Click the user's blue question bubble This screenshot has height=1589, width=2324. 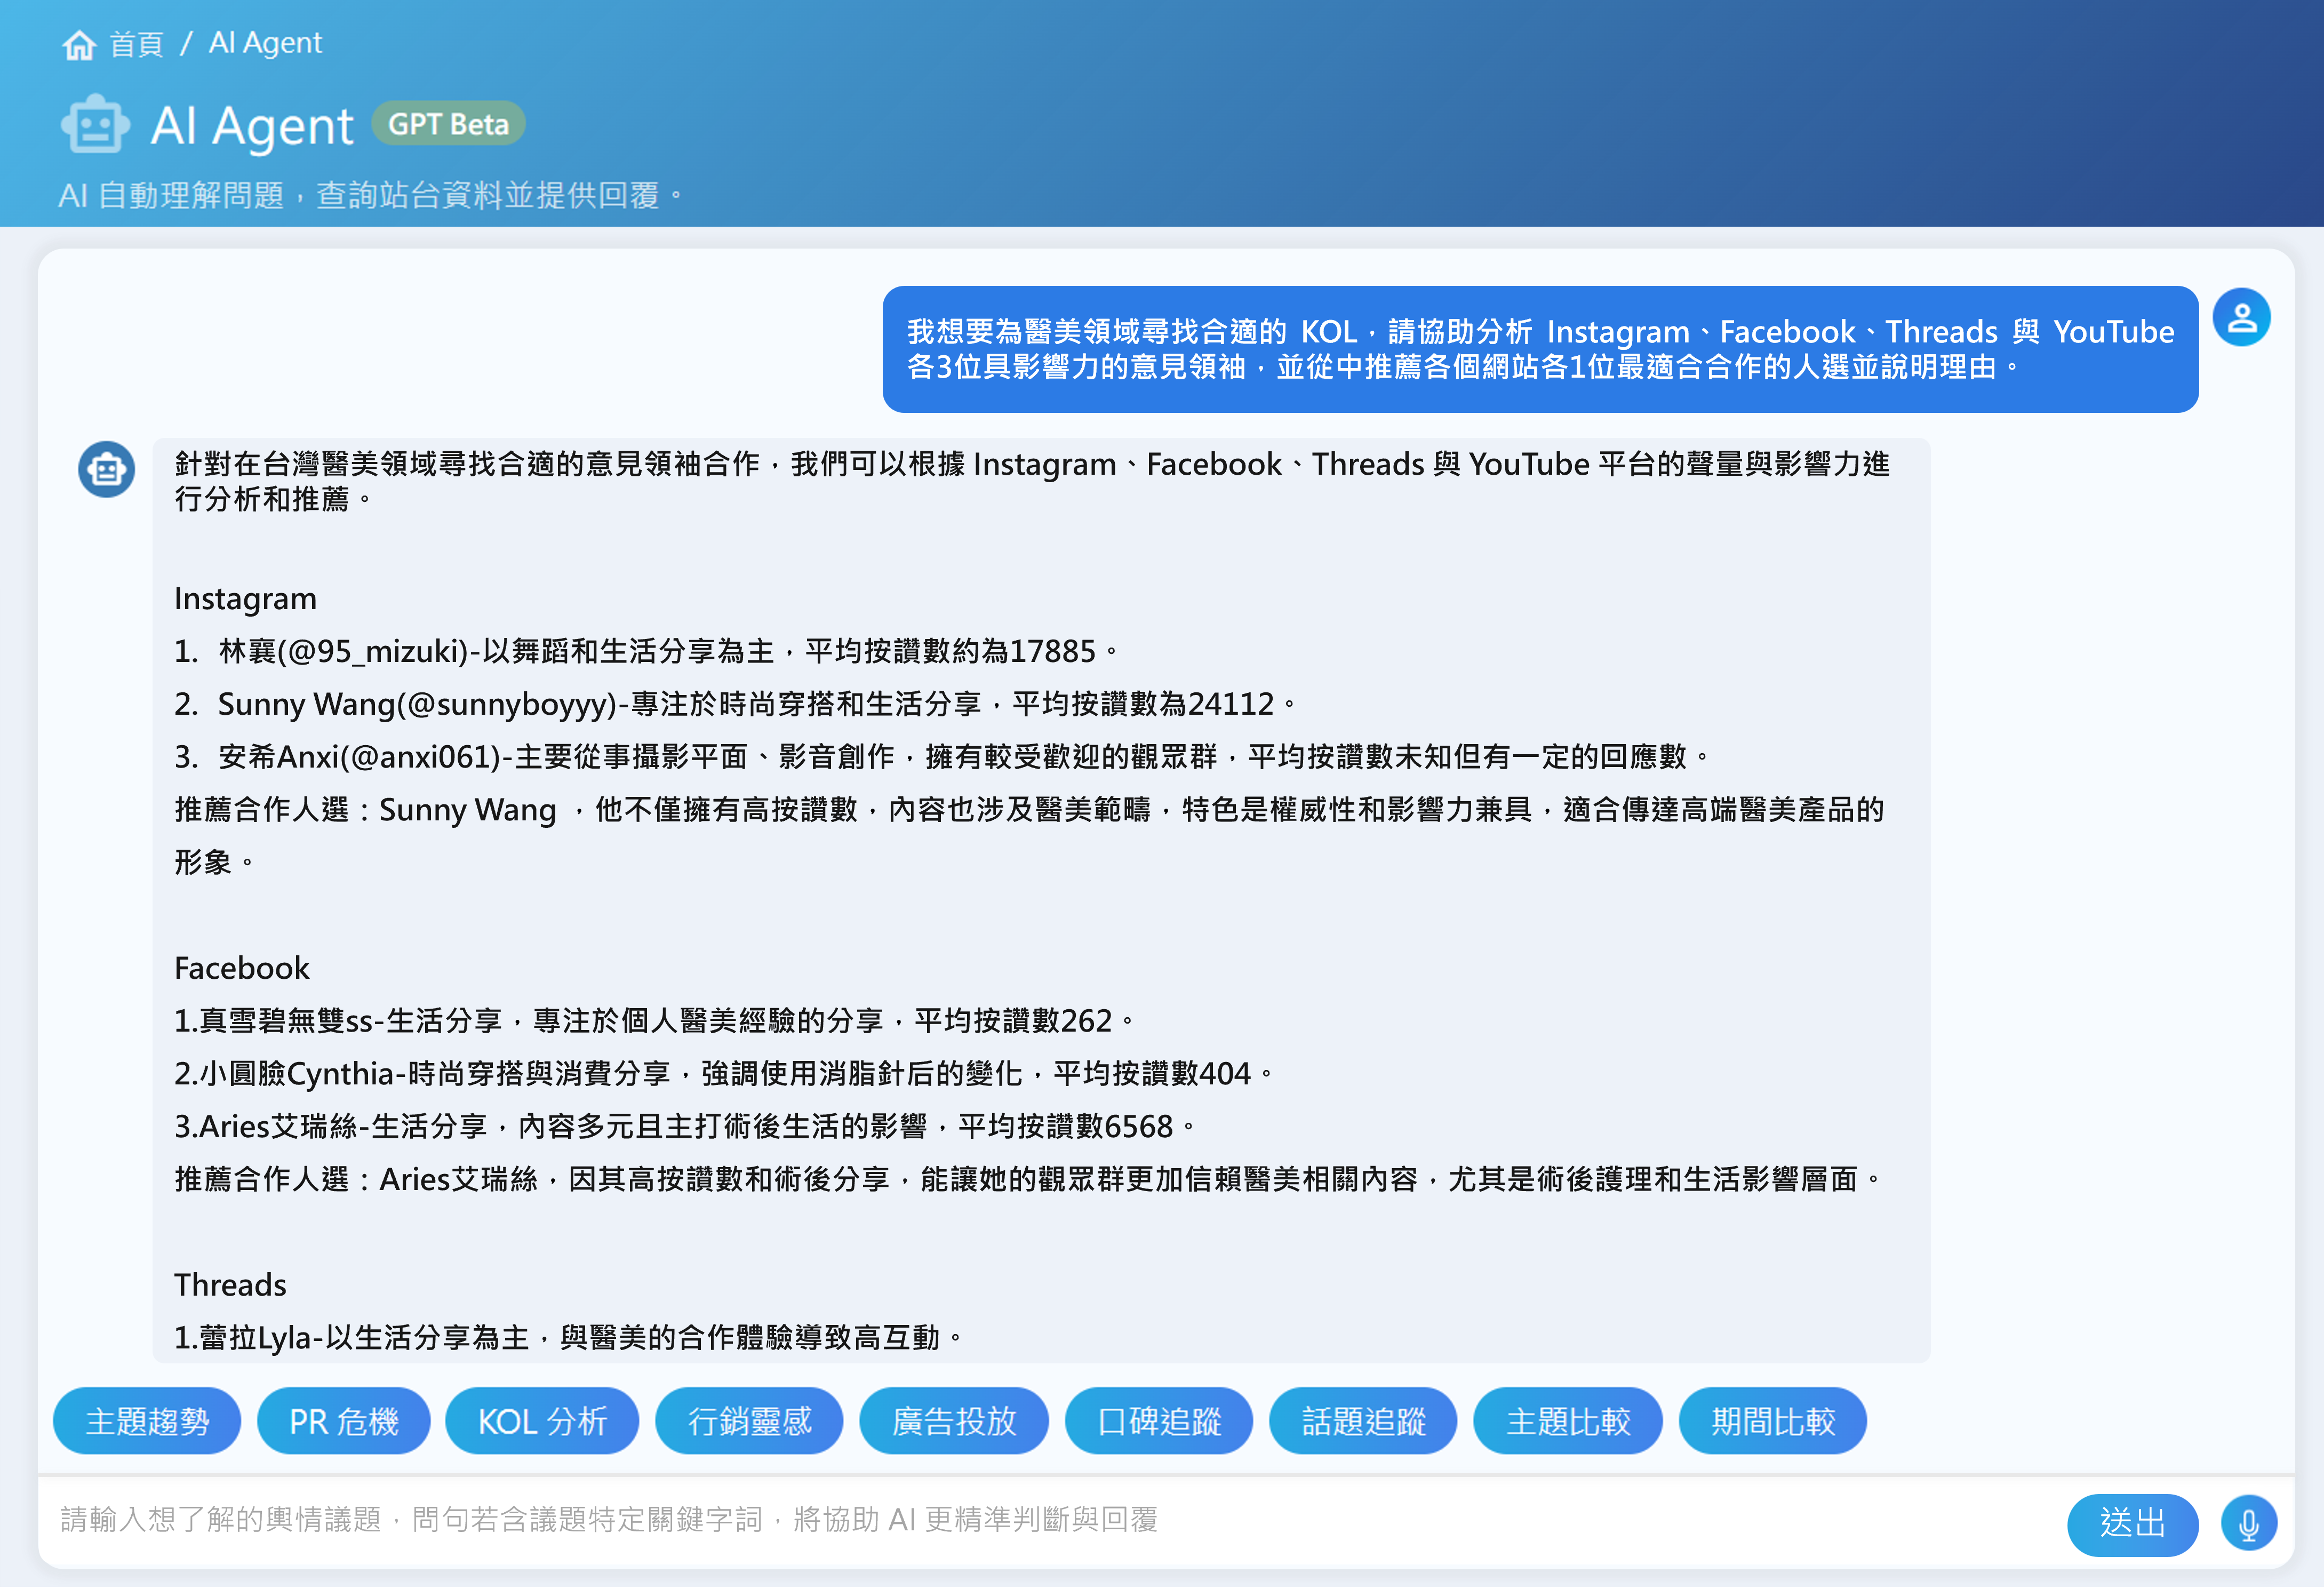click(x=1539, y=349)
